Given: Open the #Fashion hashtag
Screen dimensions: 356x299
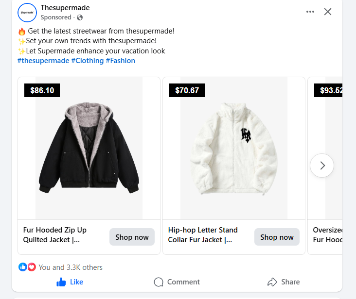Looking at the screenshot, I should pos(121,61).
